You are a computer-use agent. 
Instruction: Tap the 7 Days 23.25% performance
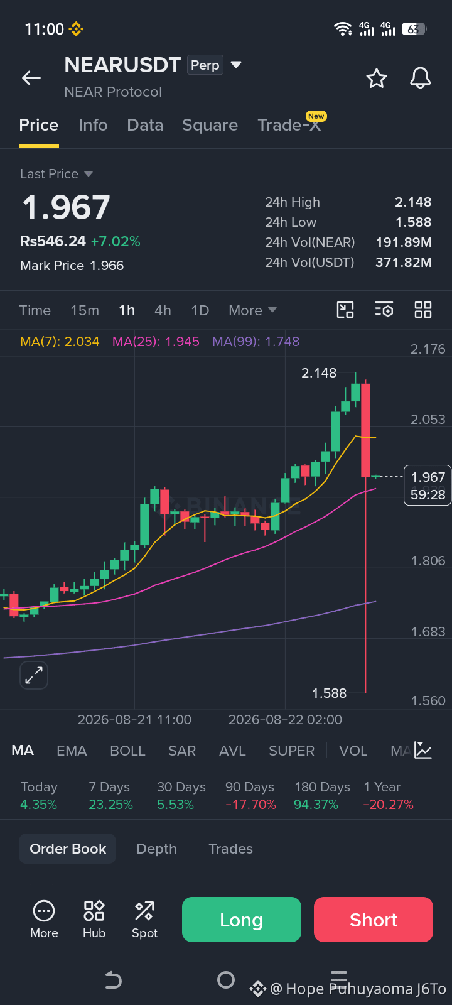tap(110, 796)
